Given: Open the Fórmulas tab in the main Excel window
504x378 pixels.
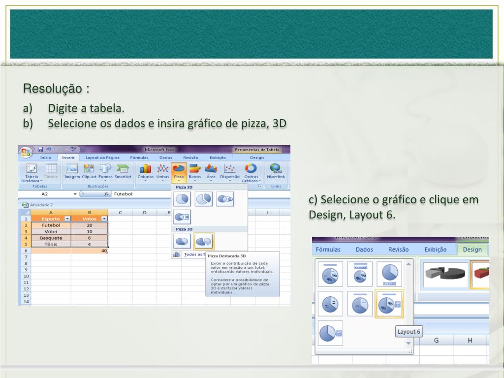Looking at the screenshot, I should tap(139, 158).
